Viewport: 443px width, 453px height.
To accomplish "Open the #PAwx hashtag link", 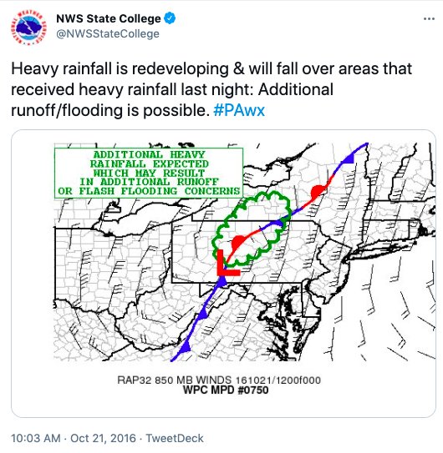I will [x=239, y=110].
